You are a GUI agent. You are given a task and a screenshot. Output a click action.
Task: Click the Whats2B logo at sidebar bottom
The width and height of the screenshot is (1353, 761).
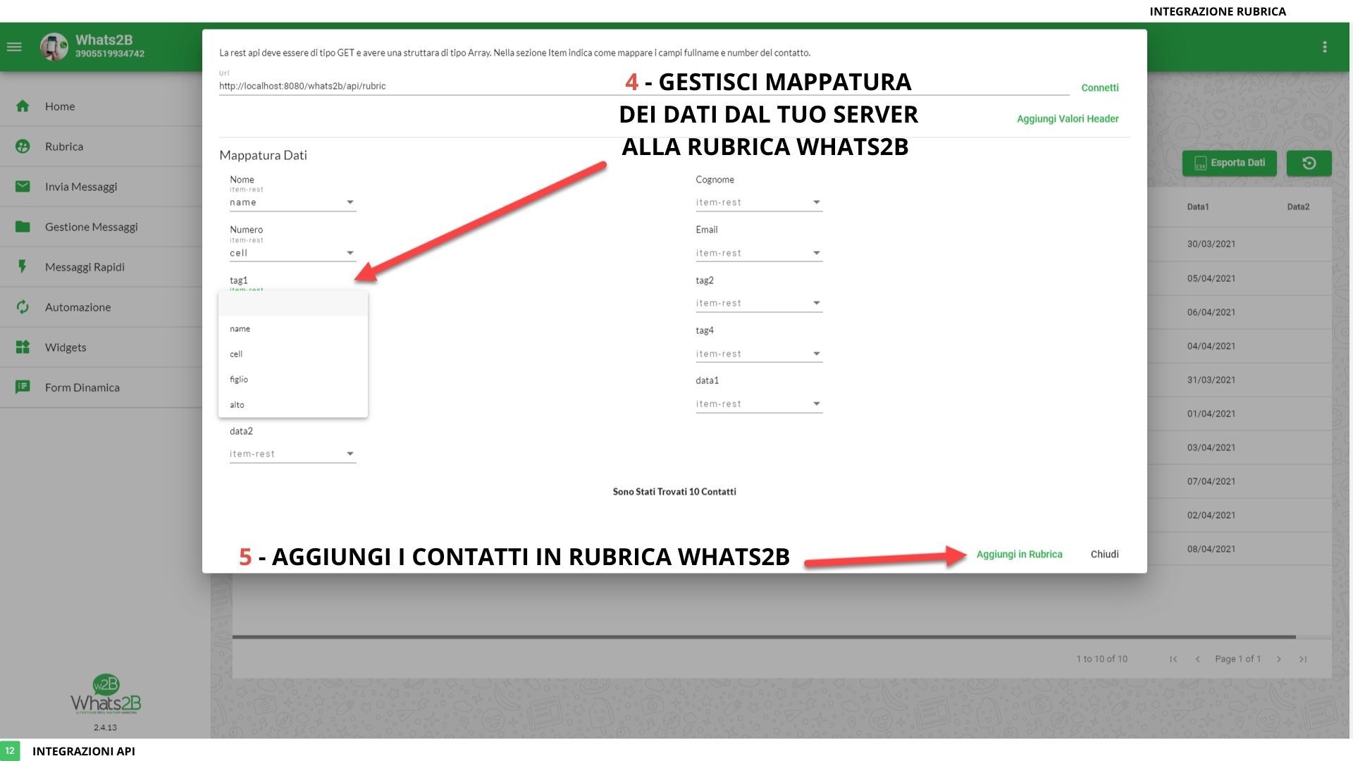click(x=106, y=695)
